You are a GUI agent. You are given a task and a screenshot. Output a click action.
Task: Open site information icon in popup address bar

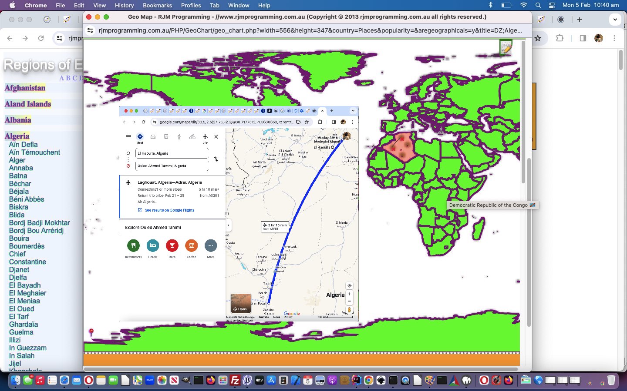pyautogui.click(x=90, y=30)
